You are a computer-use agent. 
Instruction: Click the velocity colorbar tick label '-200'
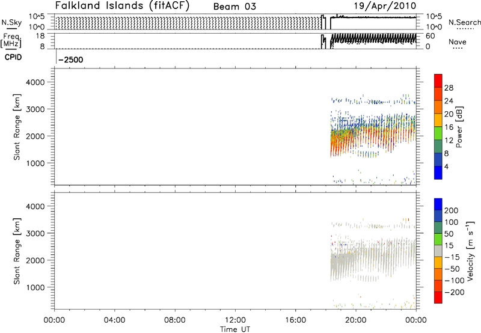coord(454,292)
